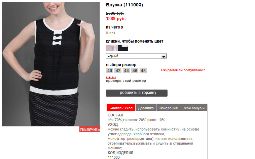Select the black color swatch
This screenshot has height=159, width=255.
coord(123,48)
